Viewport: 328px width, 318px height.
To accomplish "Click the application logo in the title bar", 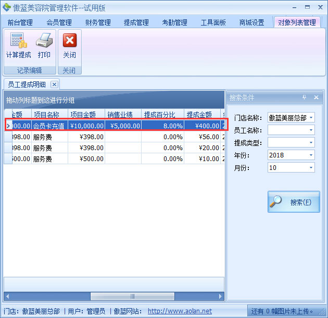I will 6,7.
